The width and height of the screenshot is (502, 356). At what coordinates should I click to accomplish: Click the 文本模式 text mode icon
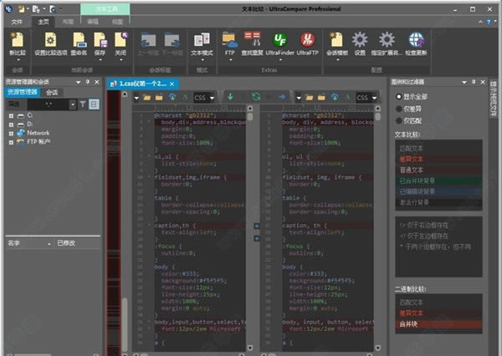pyautogui.click(x=202, y=39)
